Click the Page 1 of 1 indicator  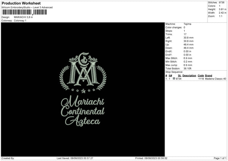pyautogui.click(x=220, y=158)
